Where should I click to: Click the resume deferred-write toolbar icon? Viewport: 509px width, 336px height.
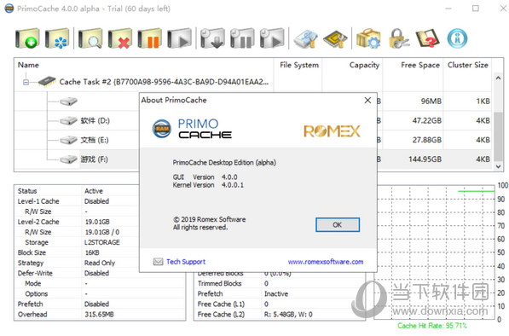[x=272, y=38]
